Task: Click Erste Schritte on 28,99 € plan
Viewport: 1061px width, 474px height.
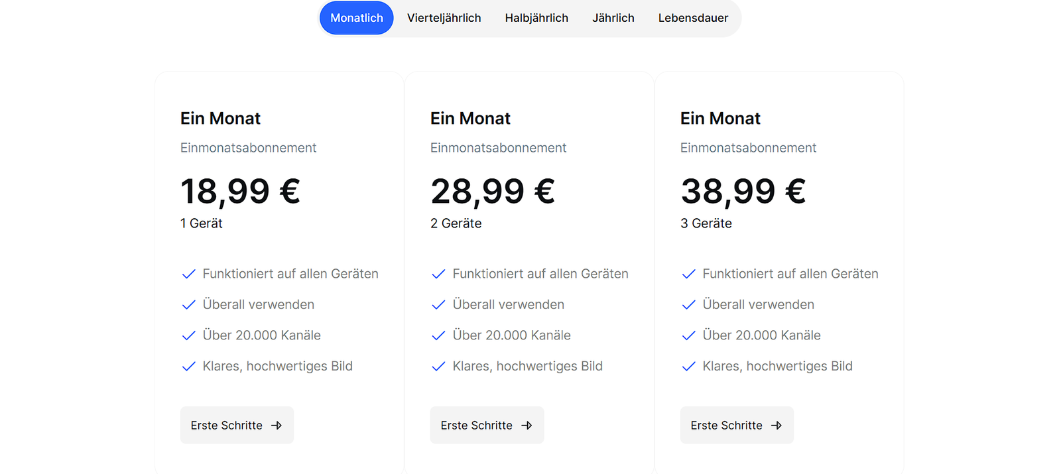Action: tap(487, 425)
